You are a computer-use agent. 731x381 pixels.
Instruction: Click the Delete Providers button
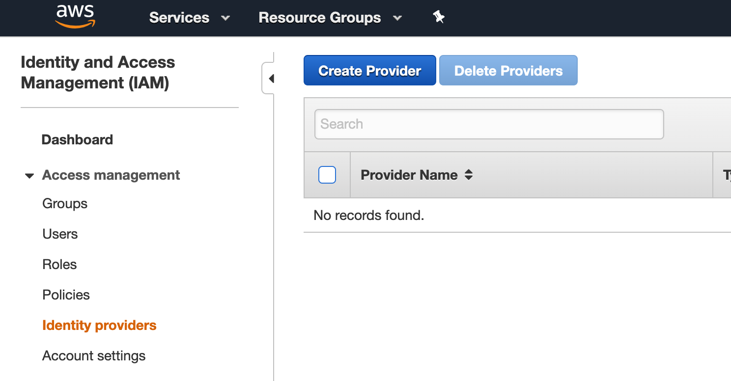pos(508,70)
